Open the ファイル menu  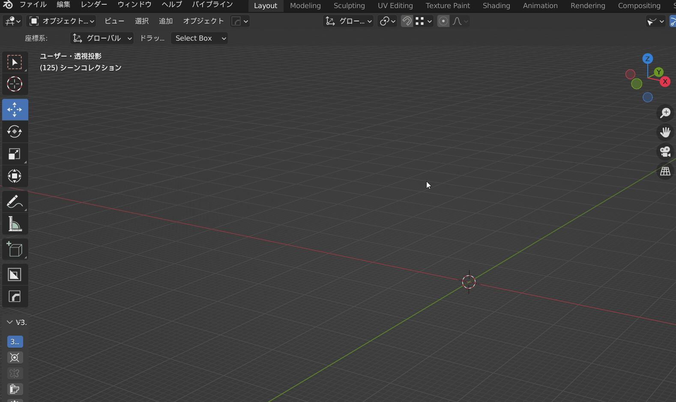(x=33, y=5)
